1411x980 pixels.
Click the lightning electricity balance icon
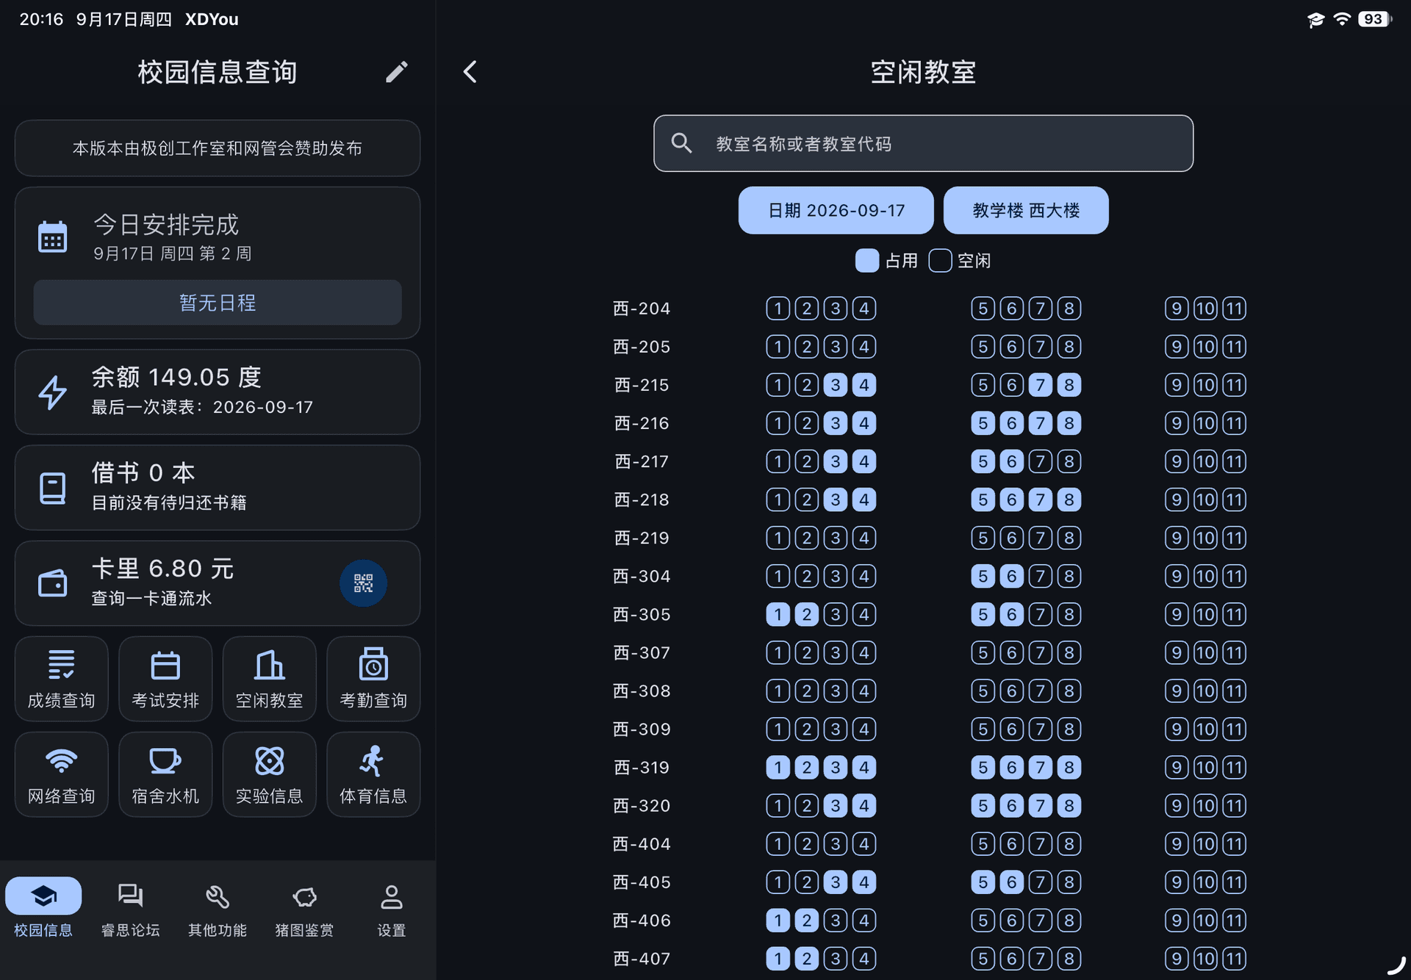(53, 392)
